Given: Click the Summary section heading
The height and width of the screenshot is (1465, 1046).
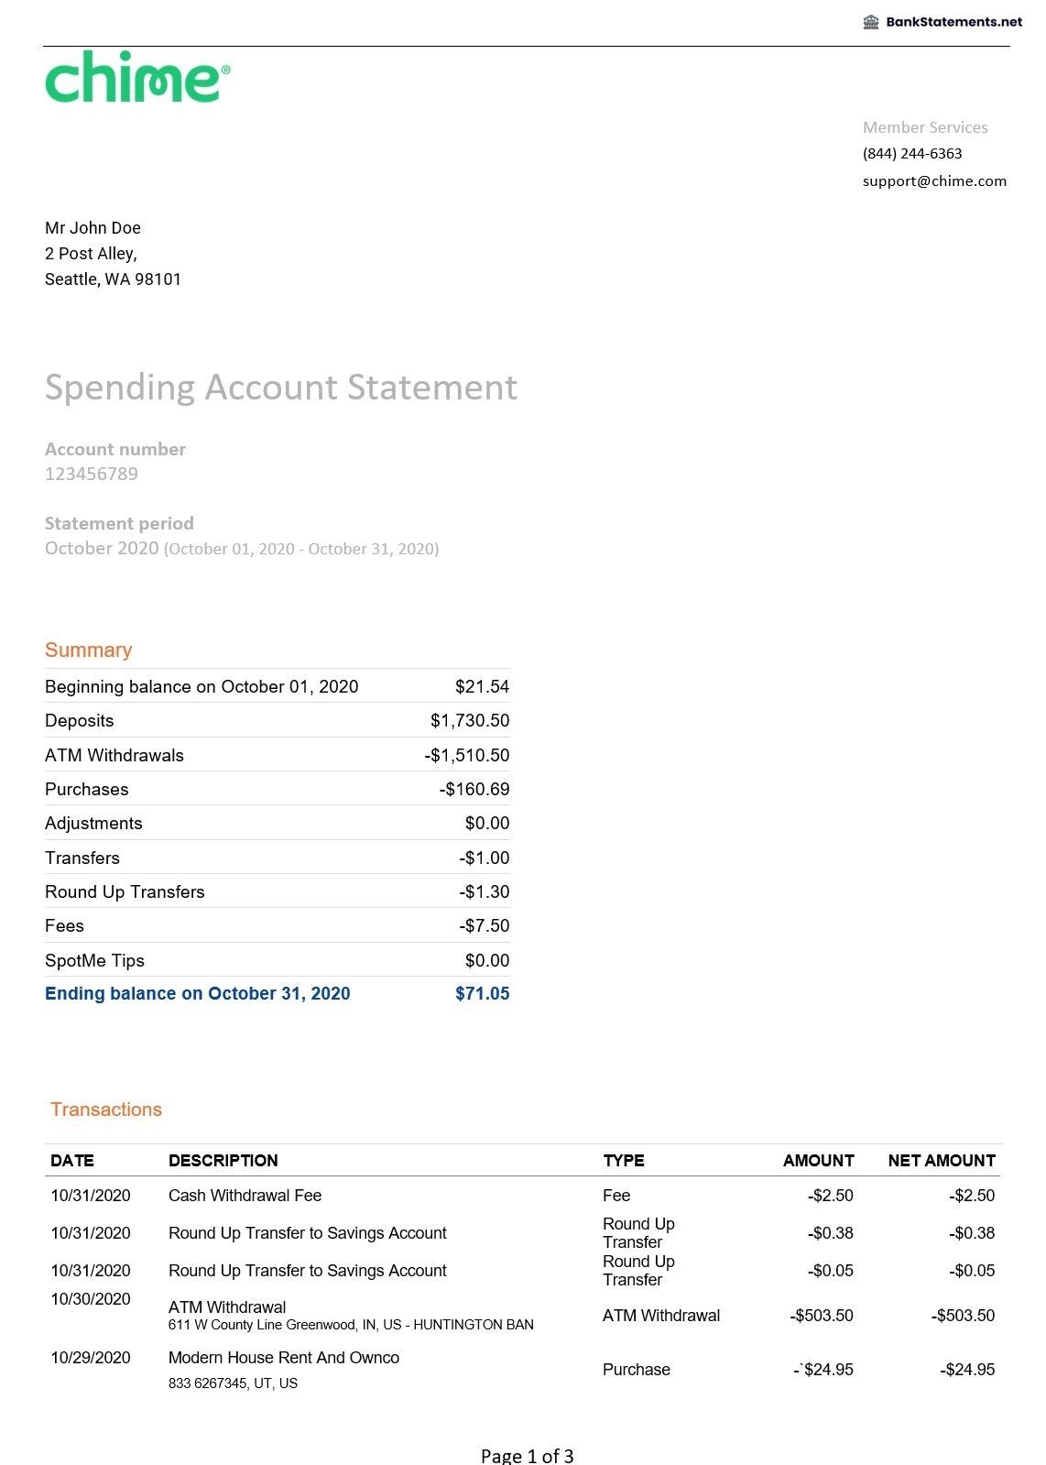Looking at the screenshot, I should tap(88, 650).
